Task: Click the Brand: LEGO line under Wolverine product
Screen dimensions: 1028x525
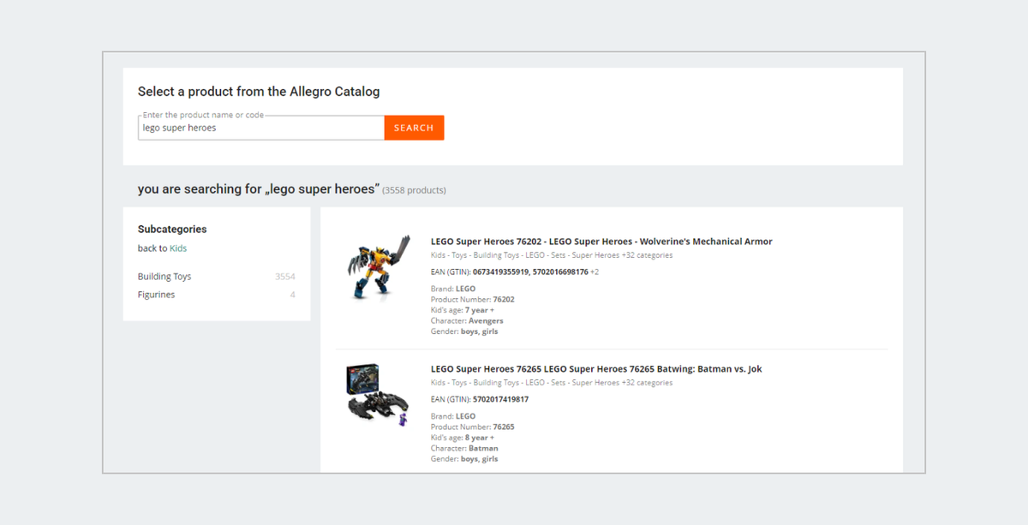Action: click(x=453, y=289)
